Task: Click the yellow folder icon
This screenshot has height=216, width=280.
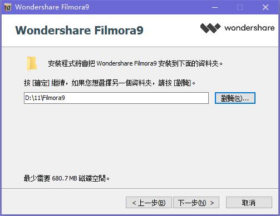Action: (x=32, y=64)
